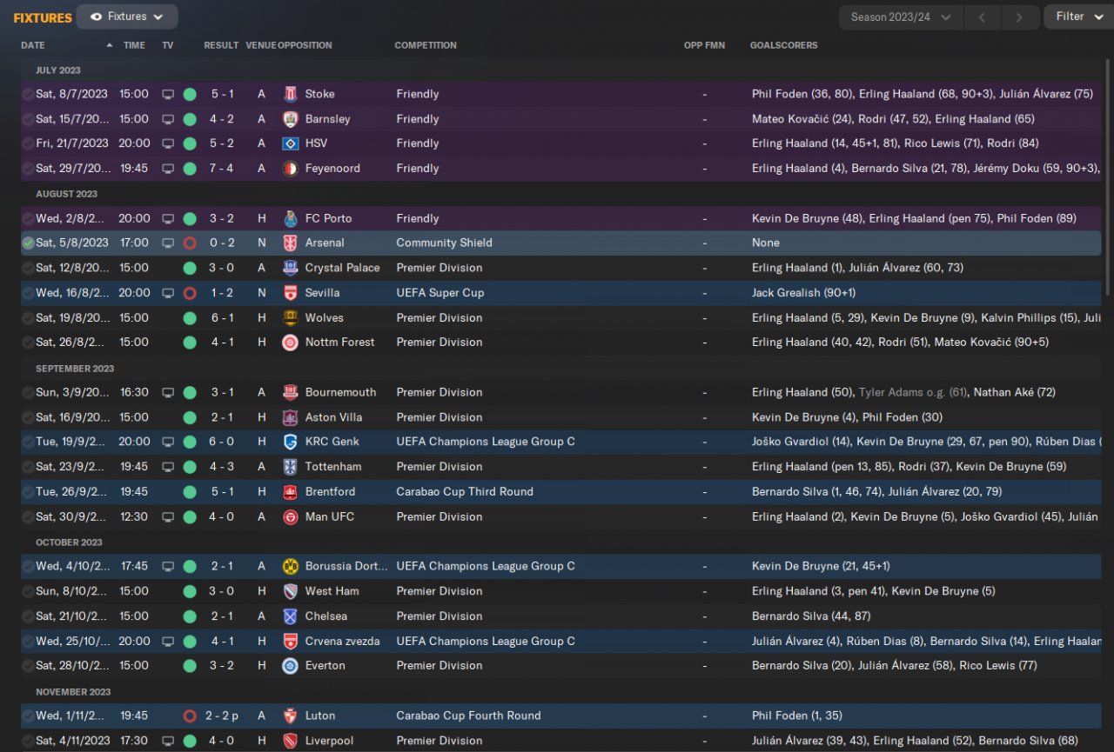1114x752 pixels.
Task: Sort by the Competition column header
Action: point(426,45)
